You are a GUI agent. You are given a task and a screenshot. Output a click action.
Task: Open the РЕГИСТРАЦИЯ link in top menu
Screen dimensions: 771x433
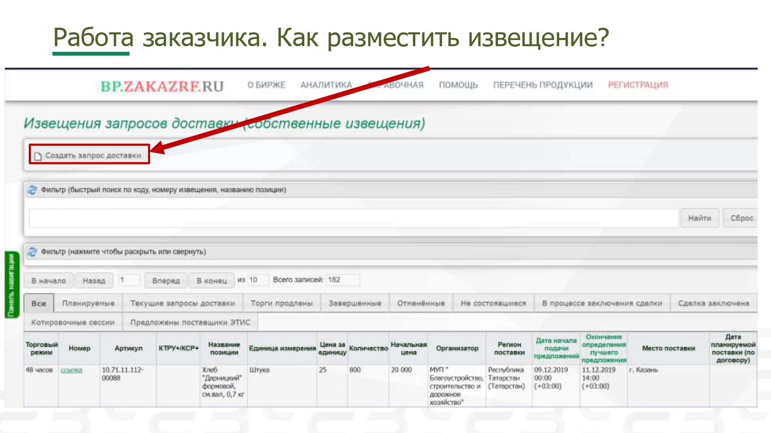coord(638,85)
